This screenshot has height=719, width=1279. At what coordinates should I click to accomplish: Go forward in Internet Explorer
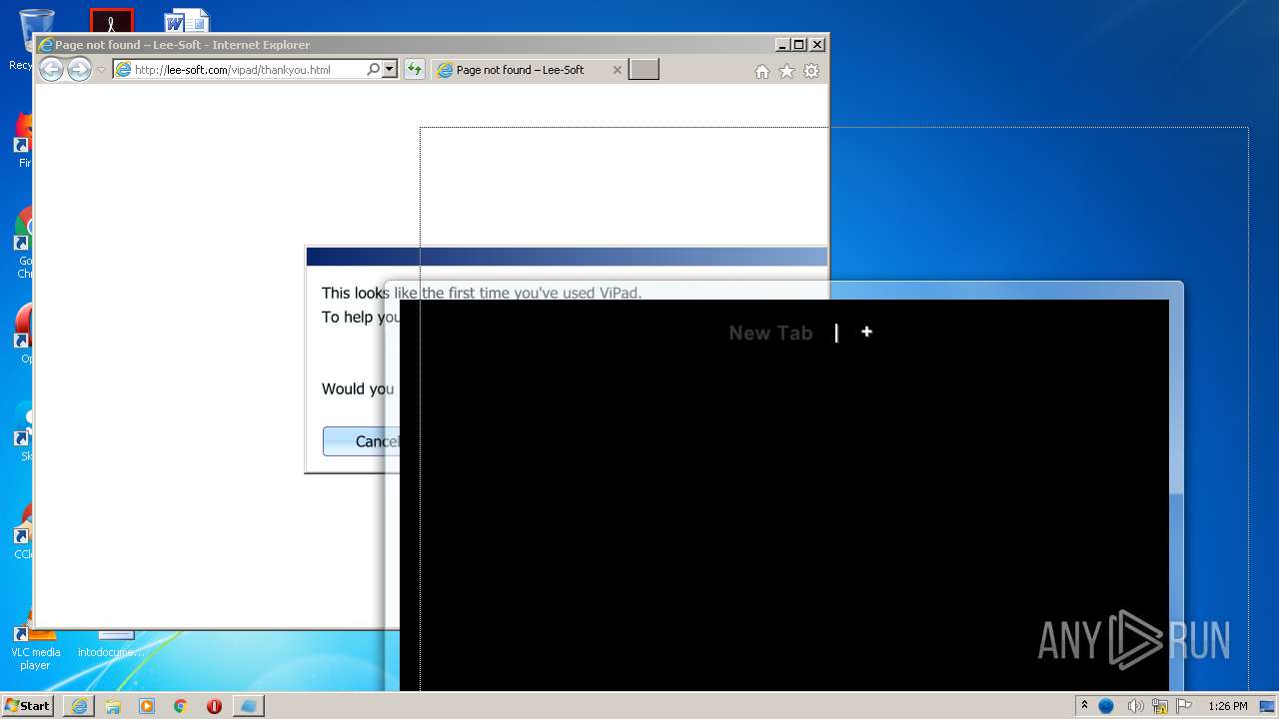click(x=79, y=69)
